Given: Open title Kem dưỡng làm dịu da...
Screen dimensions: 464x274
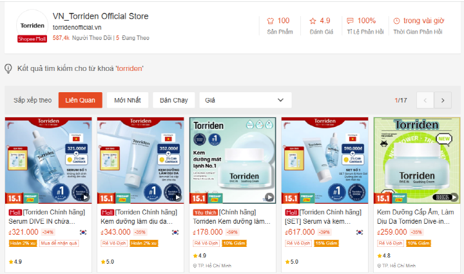Looking at the screenshot, I should [137, 221].
